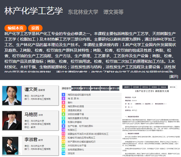Image resolution: width=181 pixels, height=157 pixels.
Task: Expand the description with [展开]
Action: point(174,76)
